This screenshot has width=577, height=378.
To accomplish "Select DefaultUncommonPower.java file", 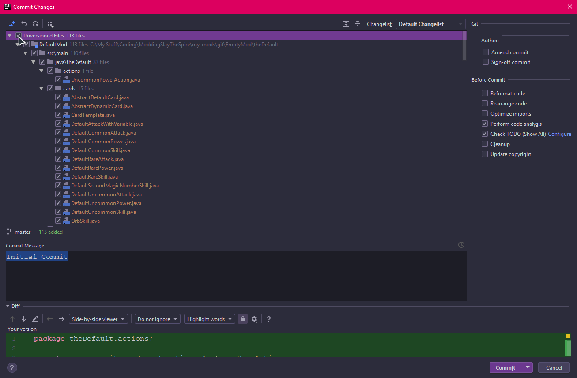I will pos(106,203).
